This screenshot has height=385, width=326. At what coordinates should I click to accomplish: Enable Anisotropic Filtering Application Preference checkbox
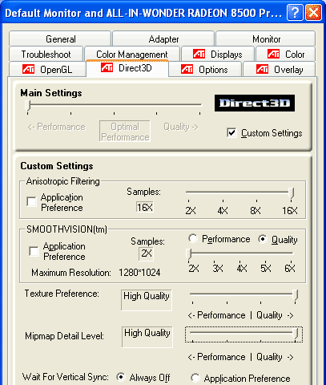coord(31,202)
